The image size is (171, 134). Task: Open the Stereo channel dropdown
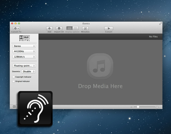[x=24, y=46]
